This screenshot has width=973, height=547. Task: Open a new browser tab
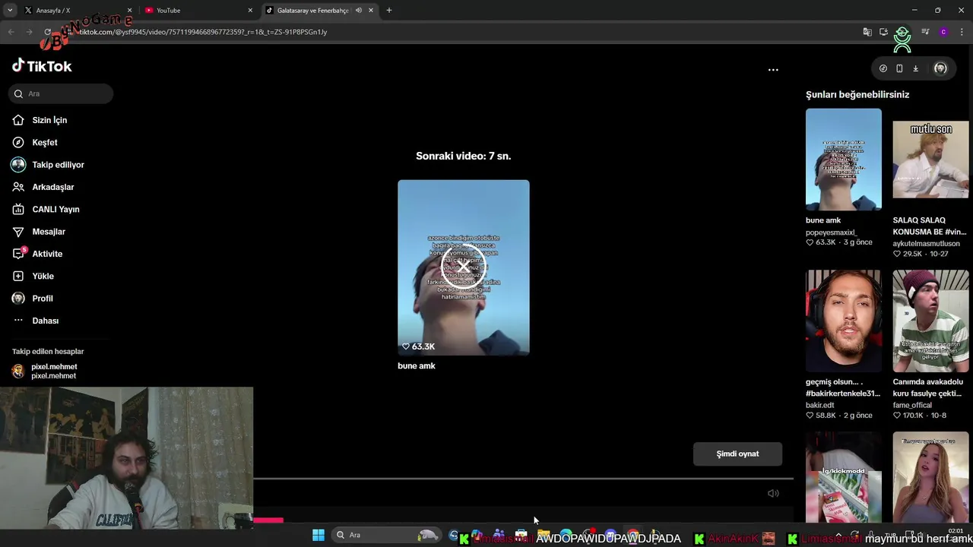pos(389,11)
